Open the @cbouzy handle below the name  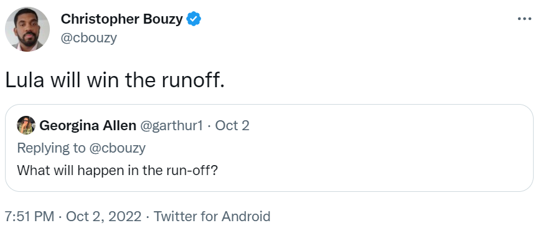(89, 38)
